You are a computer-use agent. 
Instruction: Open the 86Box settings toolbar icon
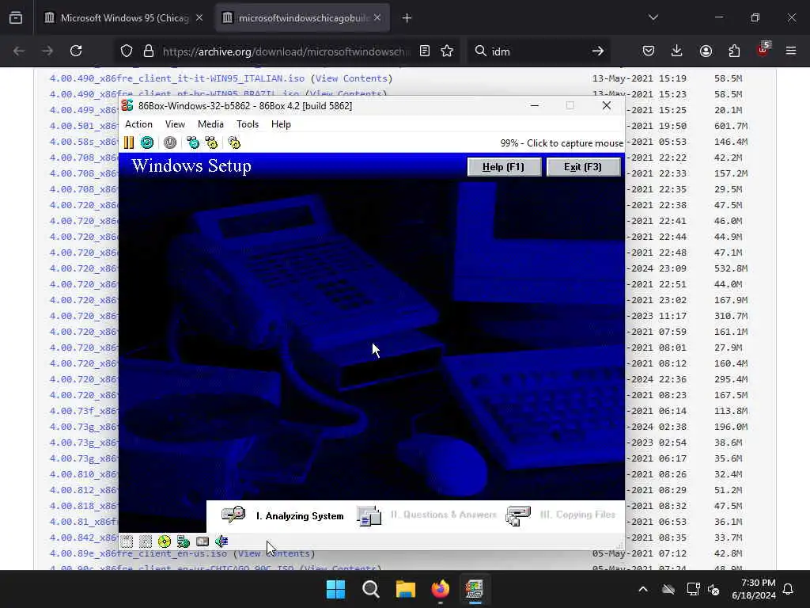[234, 142]
